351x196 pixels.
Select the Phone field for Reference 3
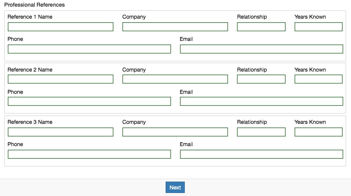89,154
